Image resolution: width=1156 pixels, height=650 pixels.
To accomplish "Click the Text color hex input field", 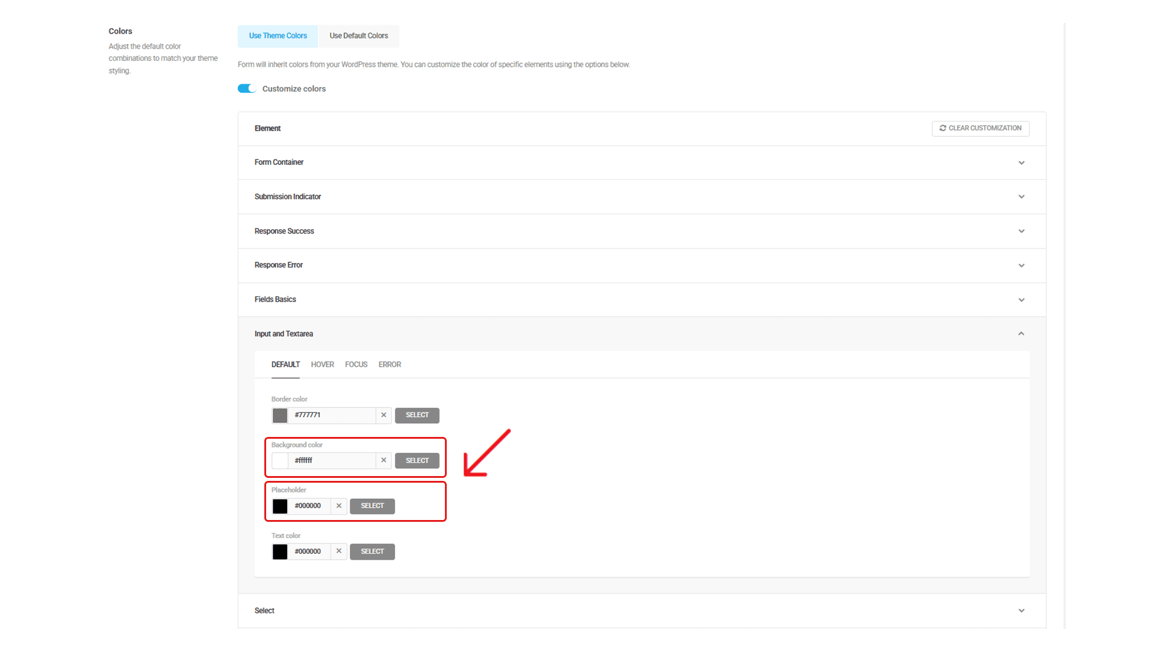I will click(x=309, y=551).
